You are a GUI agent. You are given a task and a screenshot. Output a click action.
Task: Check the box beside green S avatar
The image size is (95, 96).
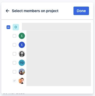click(x=14, y=36)
